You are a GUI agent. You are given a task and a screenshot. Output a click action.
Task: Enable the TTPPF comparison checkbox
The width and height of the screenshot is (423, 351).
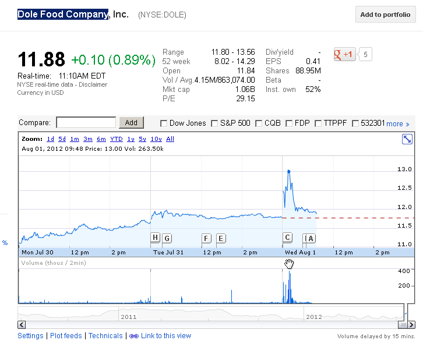[318, 123]
